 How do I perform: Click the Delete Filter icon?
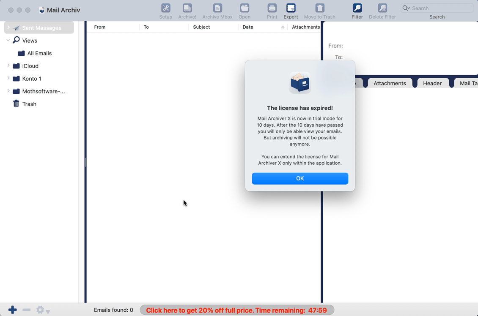[x=382, y=11]
